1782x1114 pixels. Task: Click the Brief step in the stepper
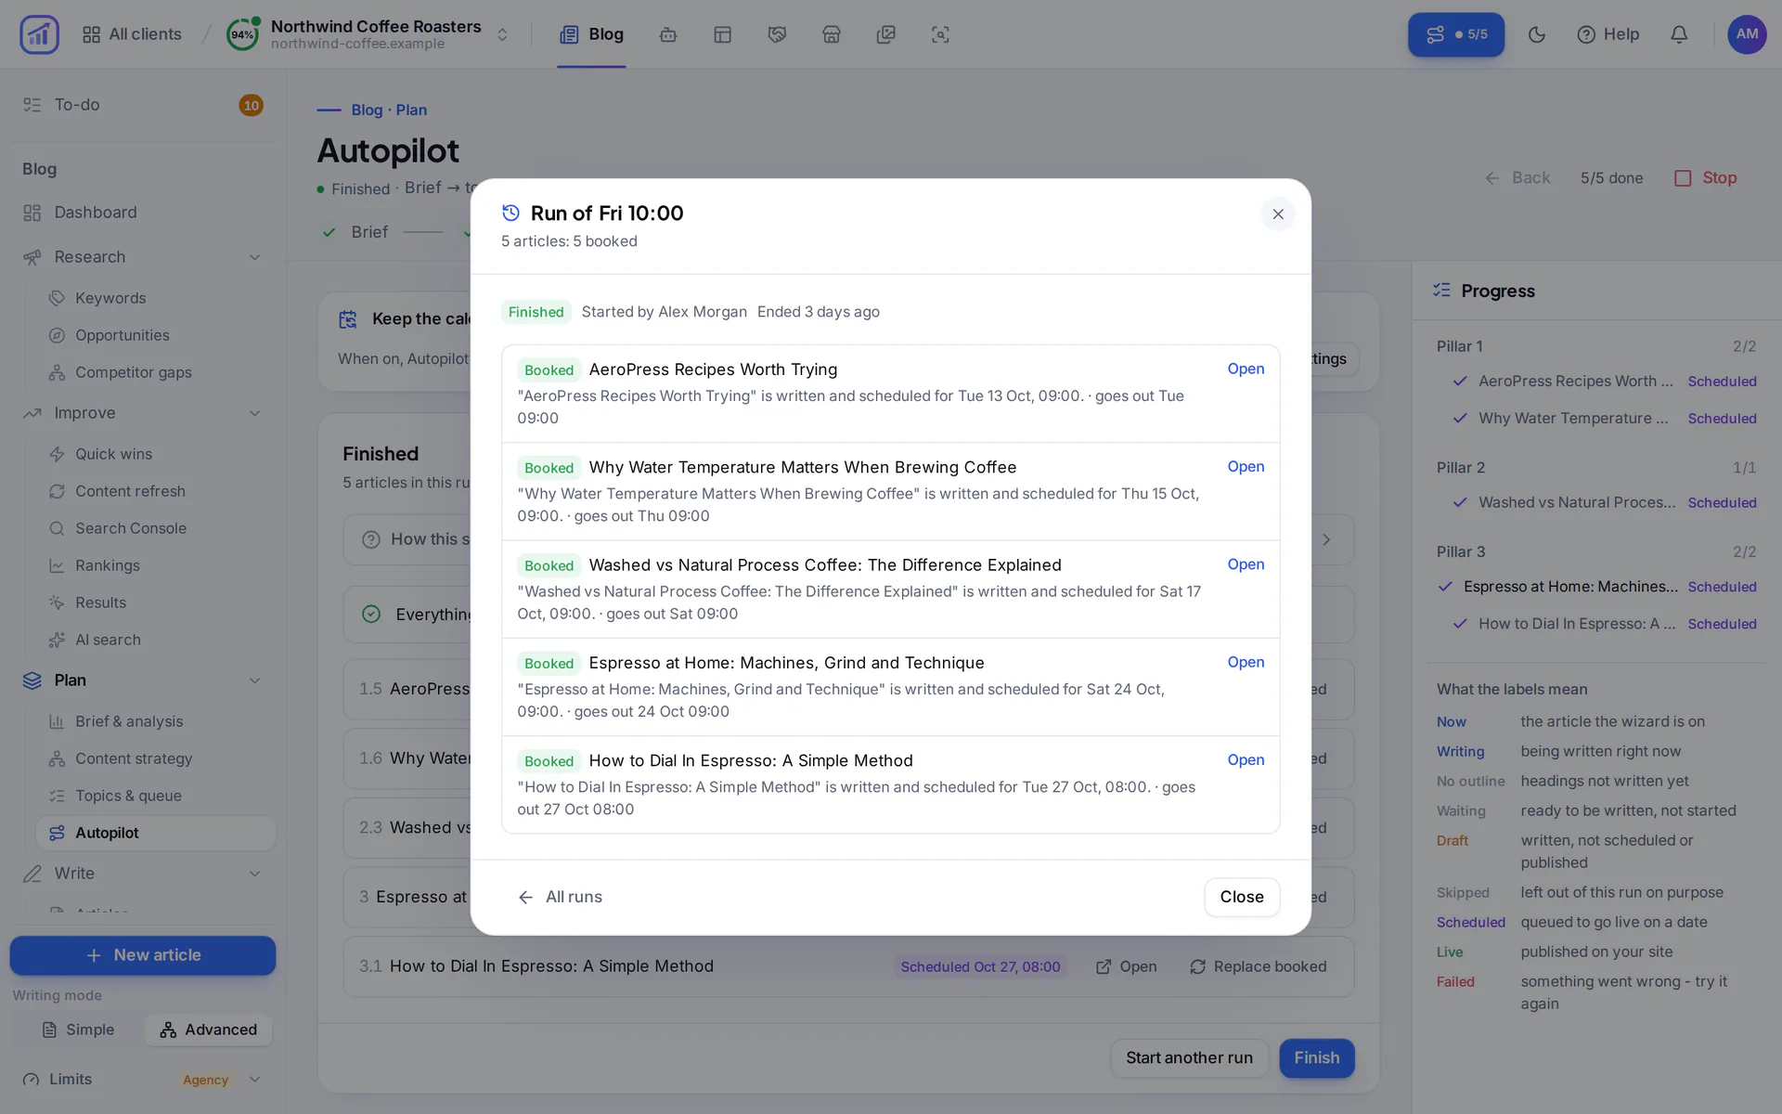click(x=356, y=232)
